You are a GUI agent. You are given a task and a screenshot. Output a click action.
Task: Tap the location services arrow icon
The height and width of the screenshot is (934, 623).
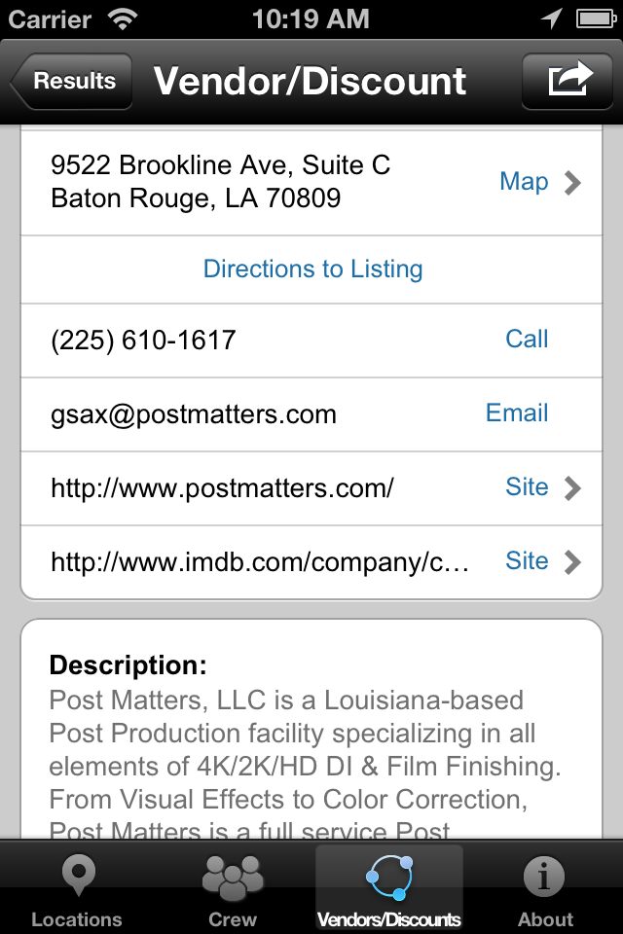pyautogui.click(x=552, y=18)
